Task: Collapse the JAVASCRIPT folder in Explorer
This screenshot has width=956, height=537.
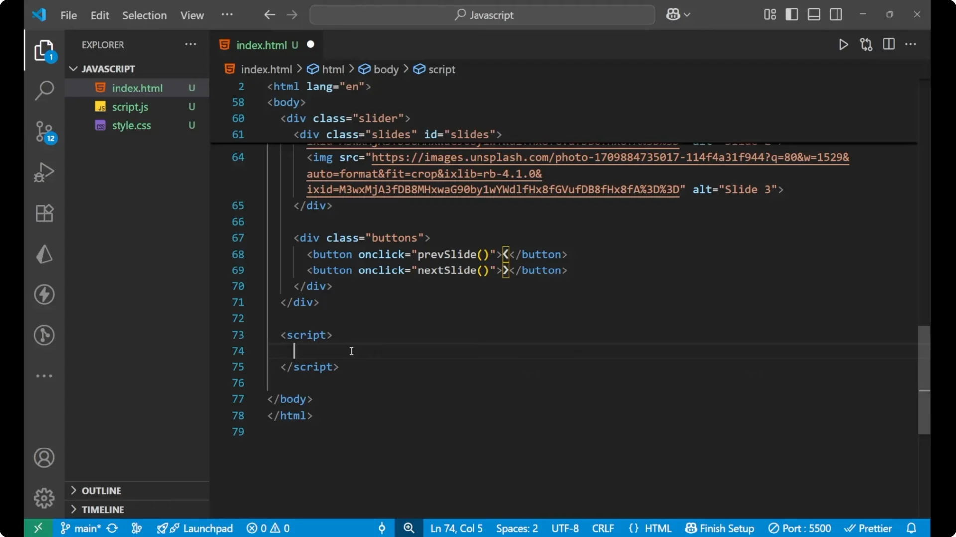Action: pos(73,69)
